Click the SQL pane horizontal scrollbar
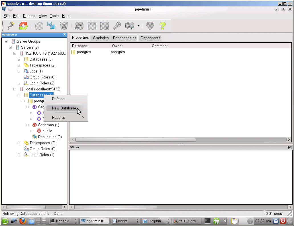 pos(115,207)
